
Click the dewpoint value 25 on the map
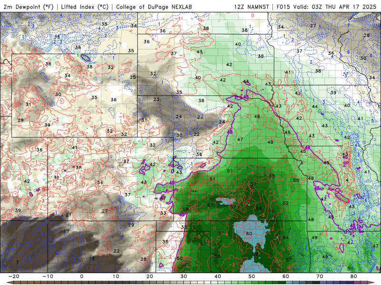(x=133, y=77)
